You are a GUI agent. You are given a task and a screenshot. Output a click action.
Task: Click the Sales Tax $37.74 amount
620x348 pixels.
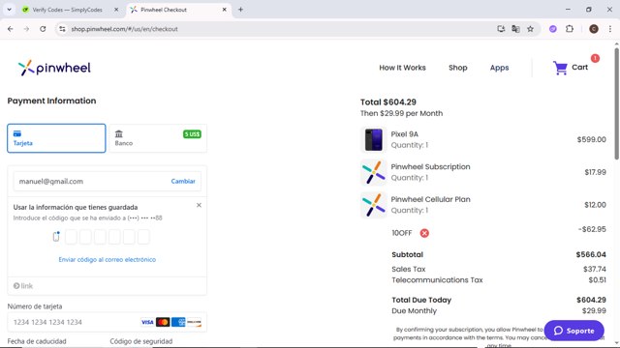click(594, 269)
